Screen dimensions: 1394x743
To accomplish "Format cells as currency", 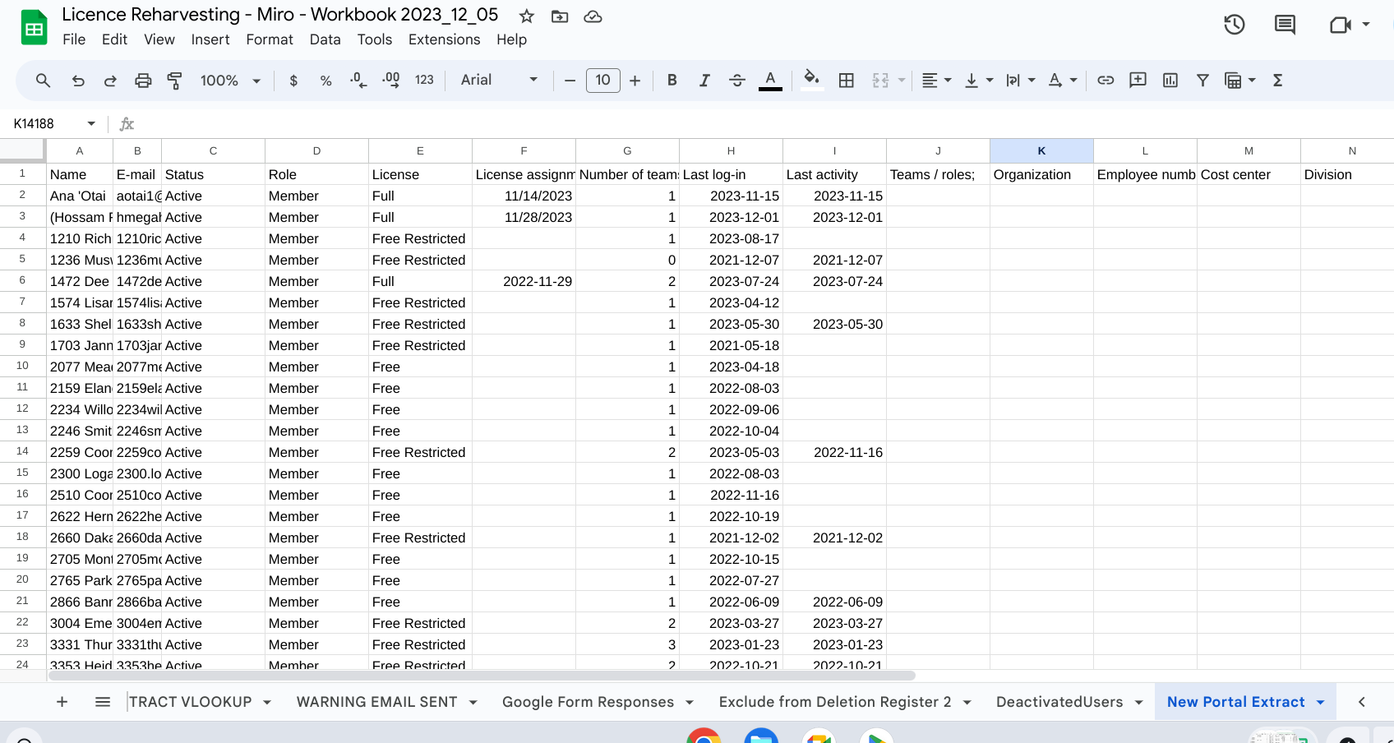I will [293, 81].
